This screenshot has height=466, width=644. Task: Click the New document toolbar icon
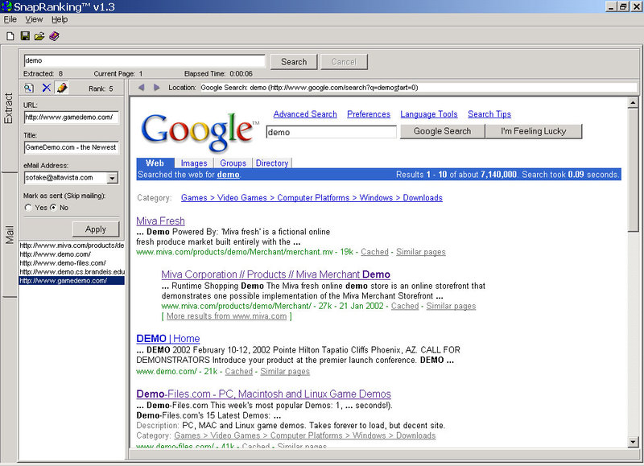10,36
